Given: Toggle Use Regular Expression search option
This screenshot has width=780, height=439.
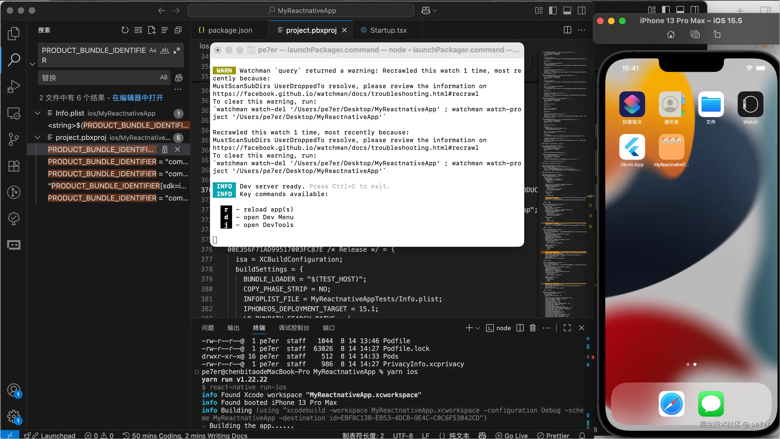Looking at the screenshot, I should tap(177, 50).
